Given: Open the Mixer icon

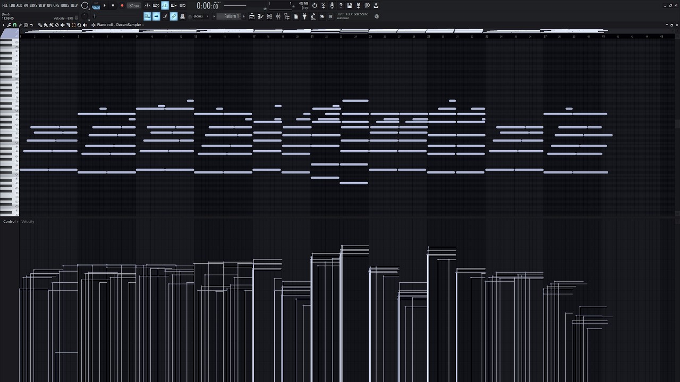Looking at the screenshot, I should coord(278,16).
